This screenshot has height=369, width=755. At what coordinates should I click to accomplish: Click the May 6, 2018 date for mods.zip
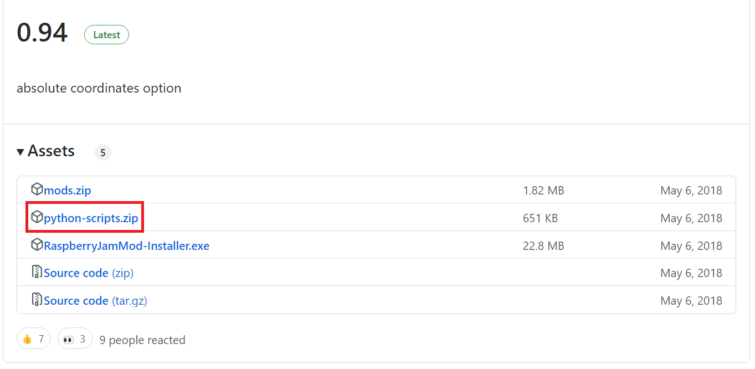coord(691,190)
